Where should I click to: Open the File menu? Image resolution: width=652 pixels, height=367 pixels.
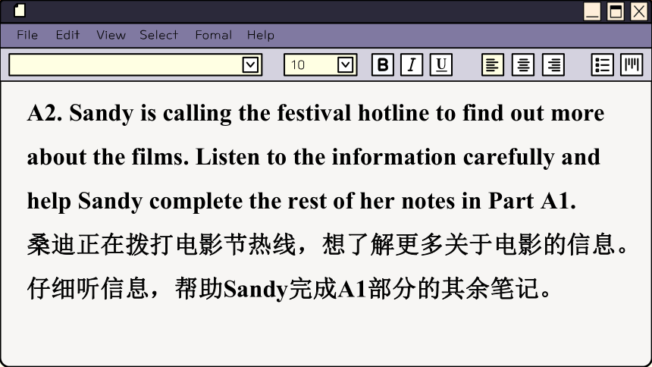pos(27,35)
